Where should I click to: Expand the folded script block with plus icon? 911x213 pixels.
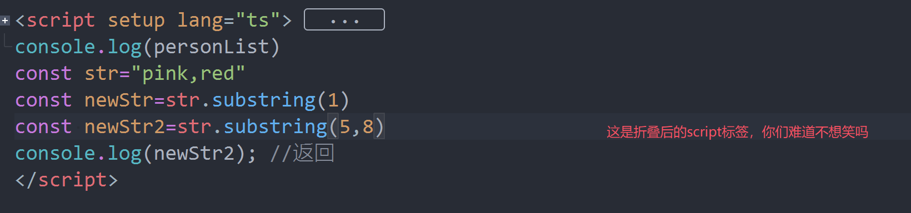(x=5, y=21)
